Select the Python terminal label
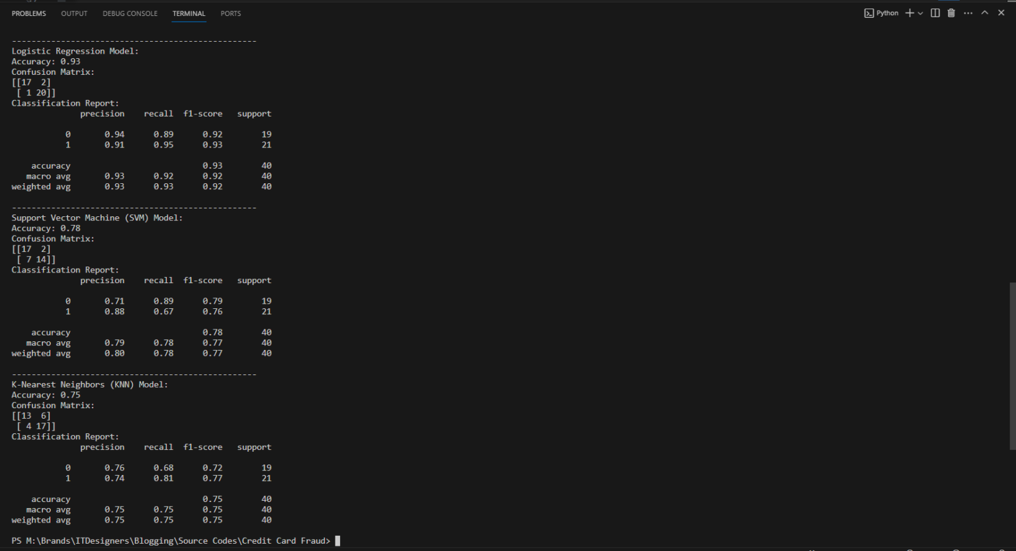Viewport: 1016px width, 551px height. (887, 13)
